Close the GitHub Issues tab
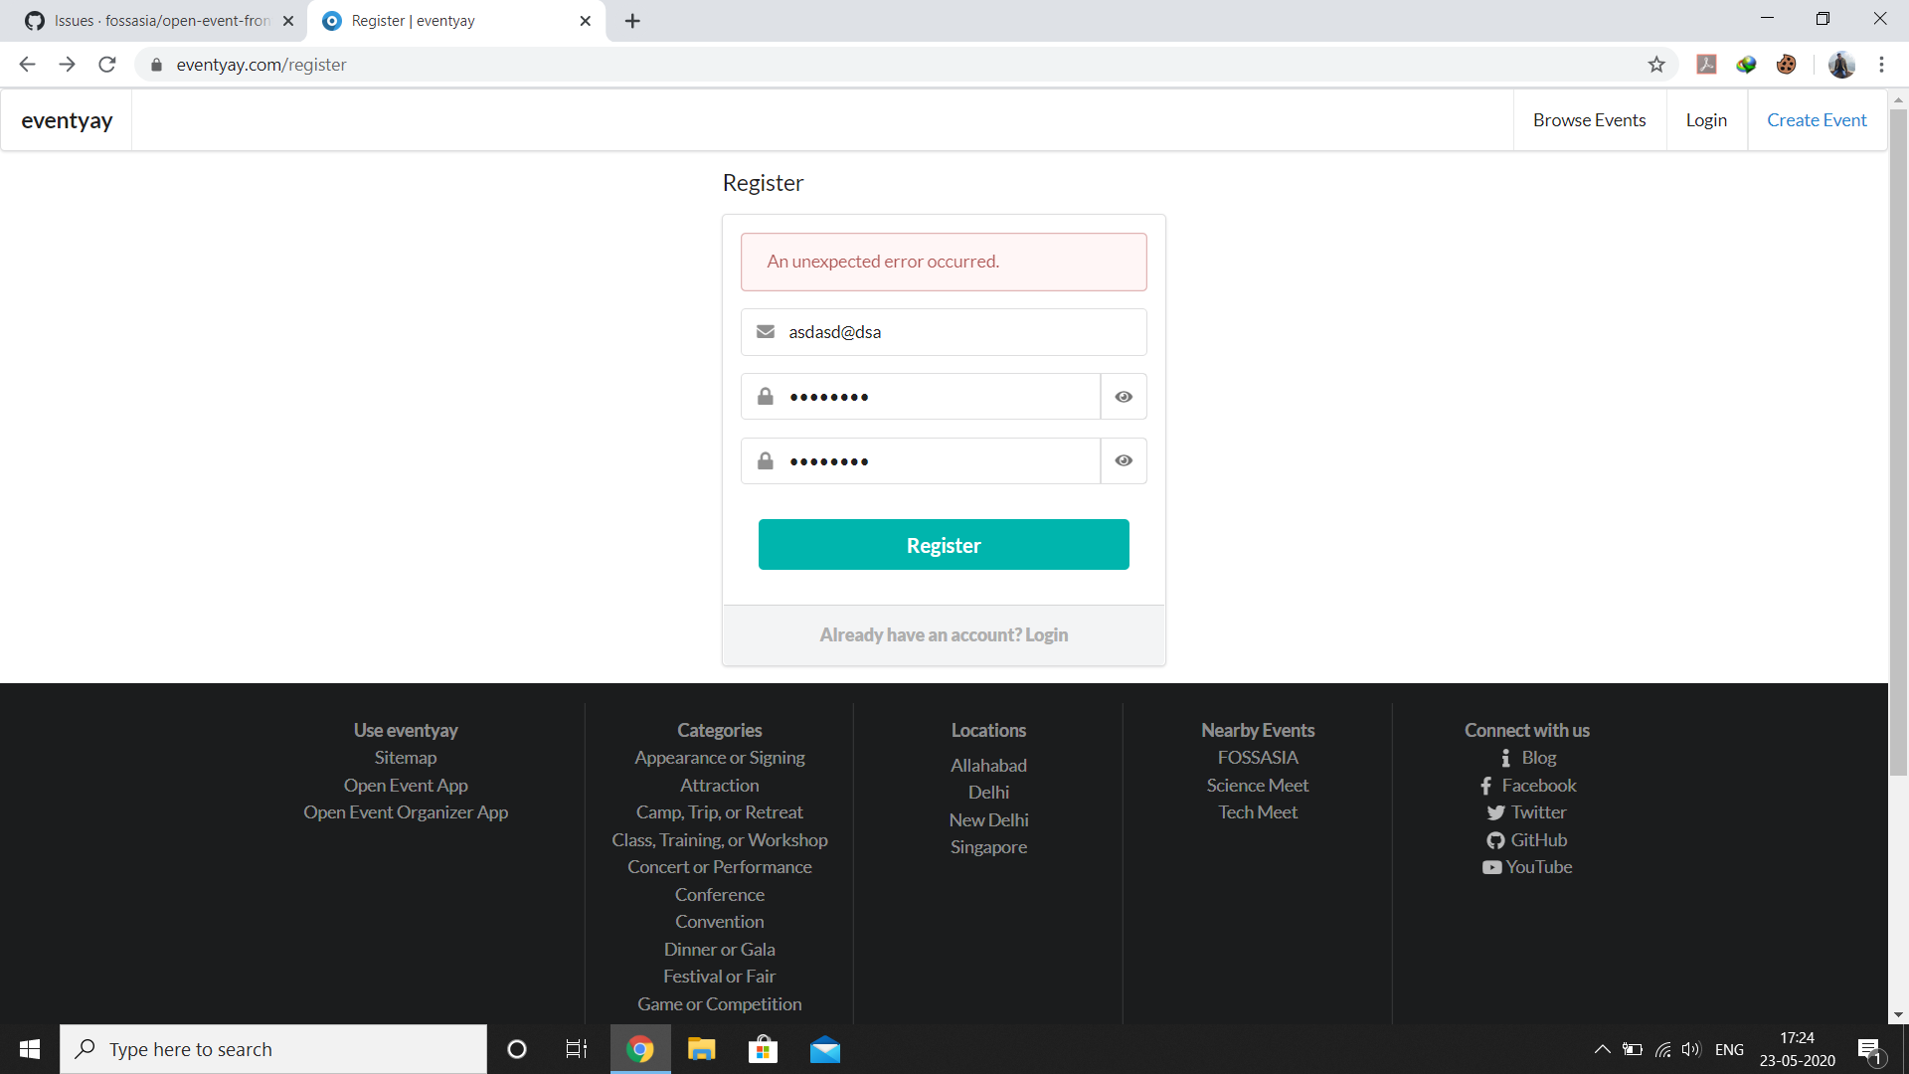This screenshot has width=1909, height=1074. point(288,21)
